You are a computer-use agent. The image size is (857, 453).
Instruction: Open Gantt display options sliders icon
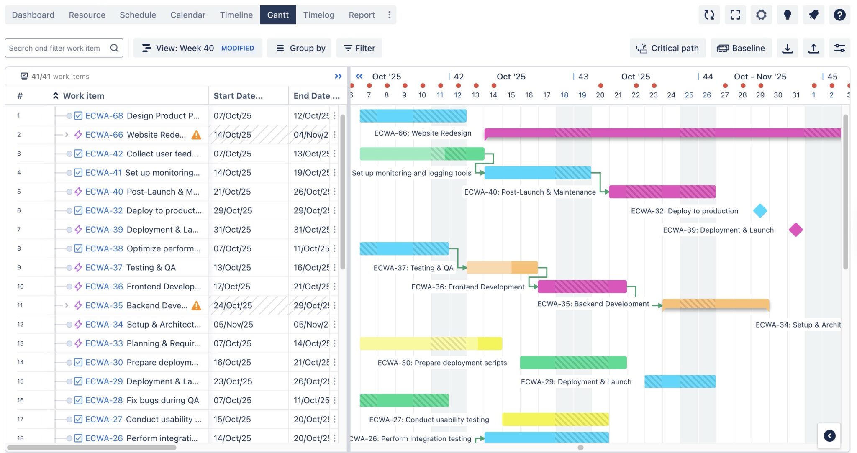pyautogui.click(x=840, y=48)
